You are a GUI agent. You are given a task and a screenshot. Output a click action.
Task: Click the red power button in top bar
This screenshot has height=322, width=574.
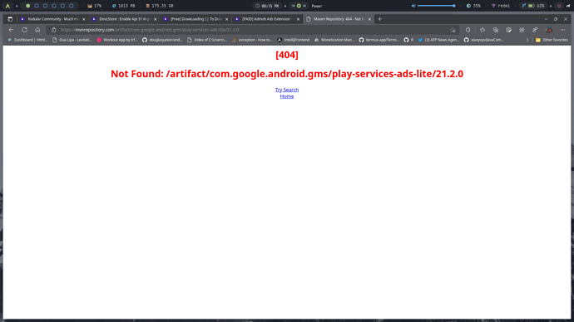click(x=559, y=6)
